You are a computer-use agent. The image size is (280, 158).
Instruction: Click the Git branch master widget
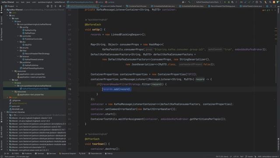(249, 156)
